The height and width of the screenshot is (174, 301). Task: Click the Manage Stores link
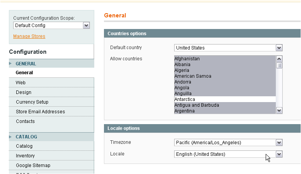tap(29, 36)
